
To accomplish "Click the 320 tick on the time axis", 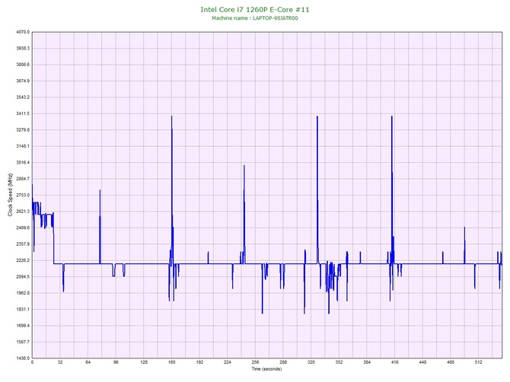I will click(311, 362).
